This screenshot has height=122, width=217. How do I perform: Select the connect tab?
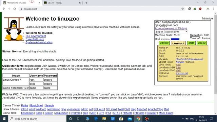click(178, 43)
